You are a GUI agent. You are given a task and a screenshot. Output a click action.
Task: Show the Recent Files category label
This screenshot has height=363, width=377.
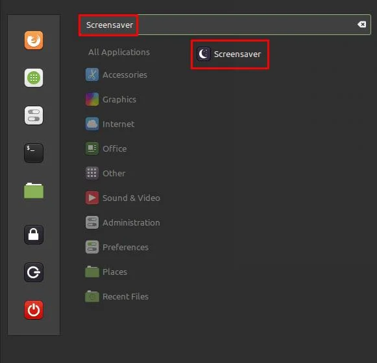click(x=125, y=296)
